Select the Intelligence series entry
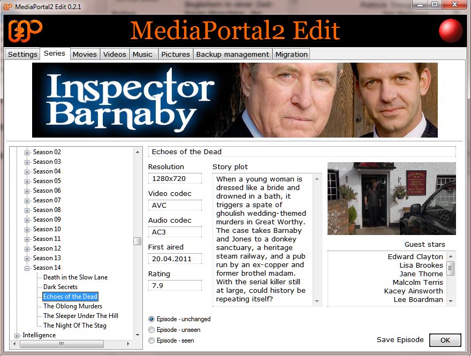 39,335
